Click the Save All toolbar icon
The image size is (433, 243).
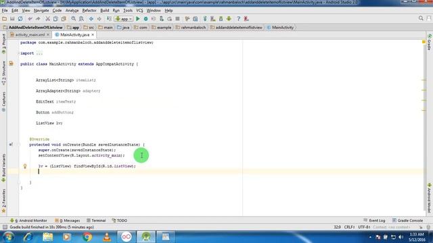click(12, 19)
